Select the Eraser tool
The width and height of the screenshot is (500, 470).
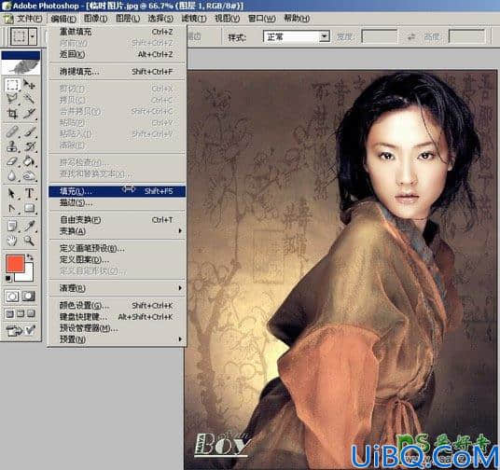[x=12, y=161]
